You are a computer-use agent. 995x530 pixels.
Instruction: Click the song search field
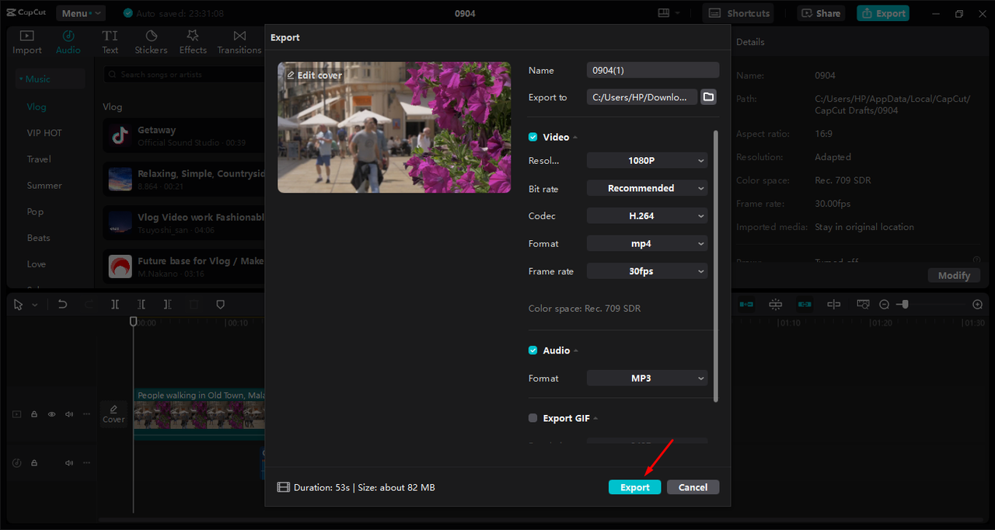point(185,75)
